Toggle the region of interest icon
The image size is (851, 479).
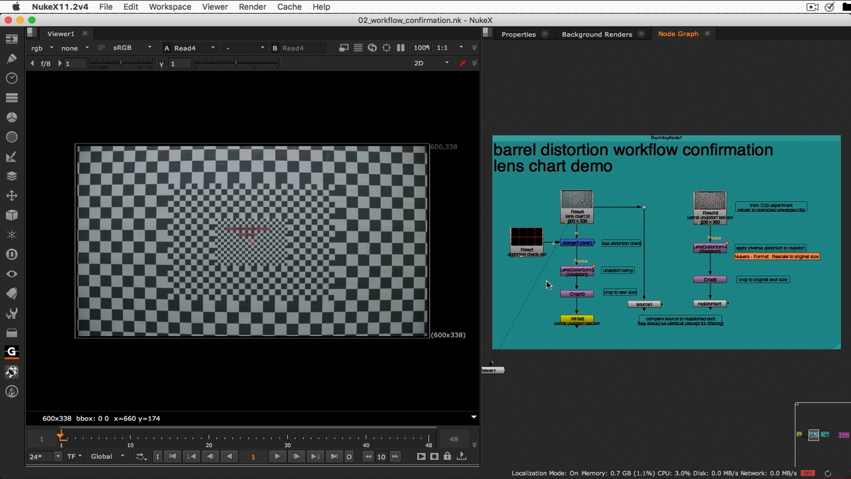tap(386, 48)
